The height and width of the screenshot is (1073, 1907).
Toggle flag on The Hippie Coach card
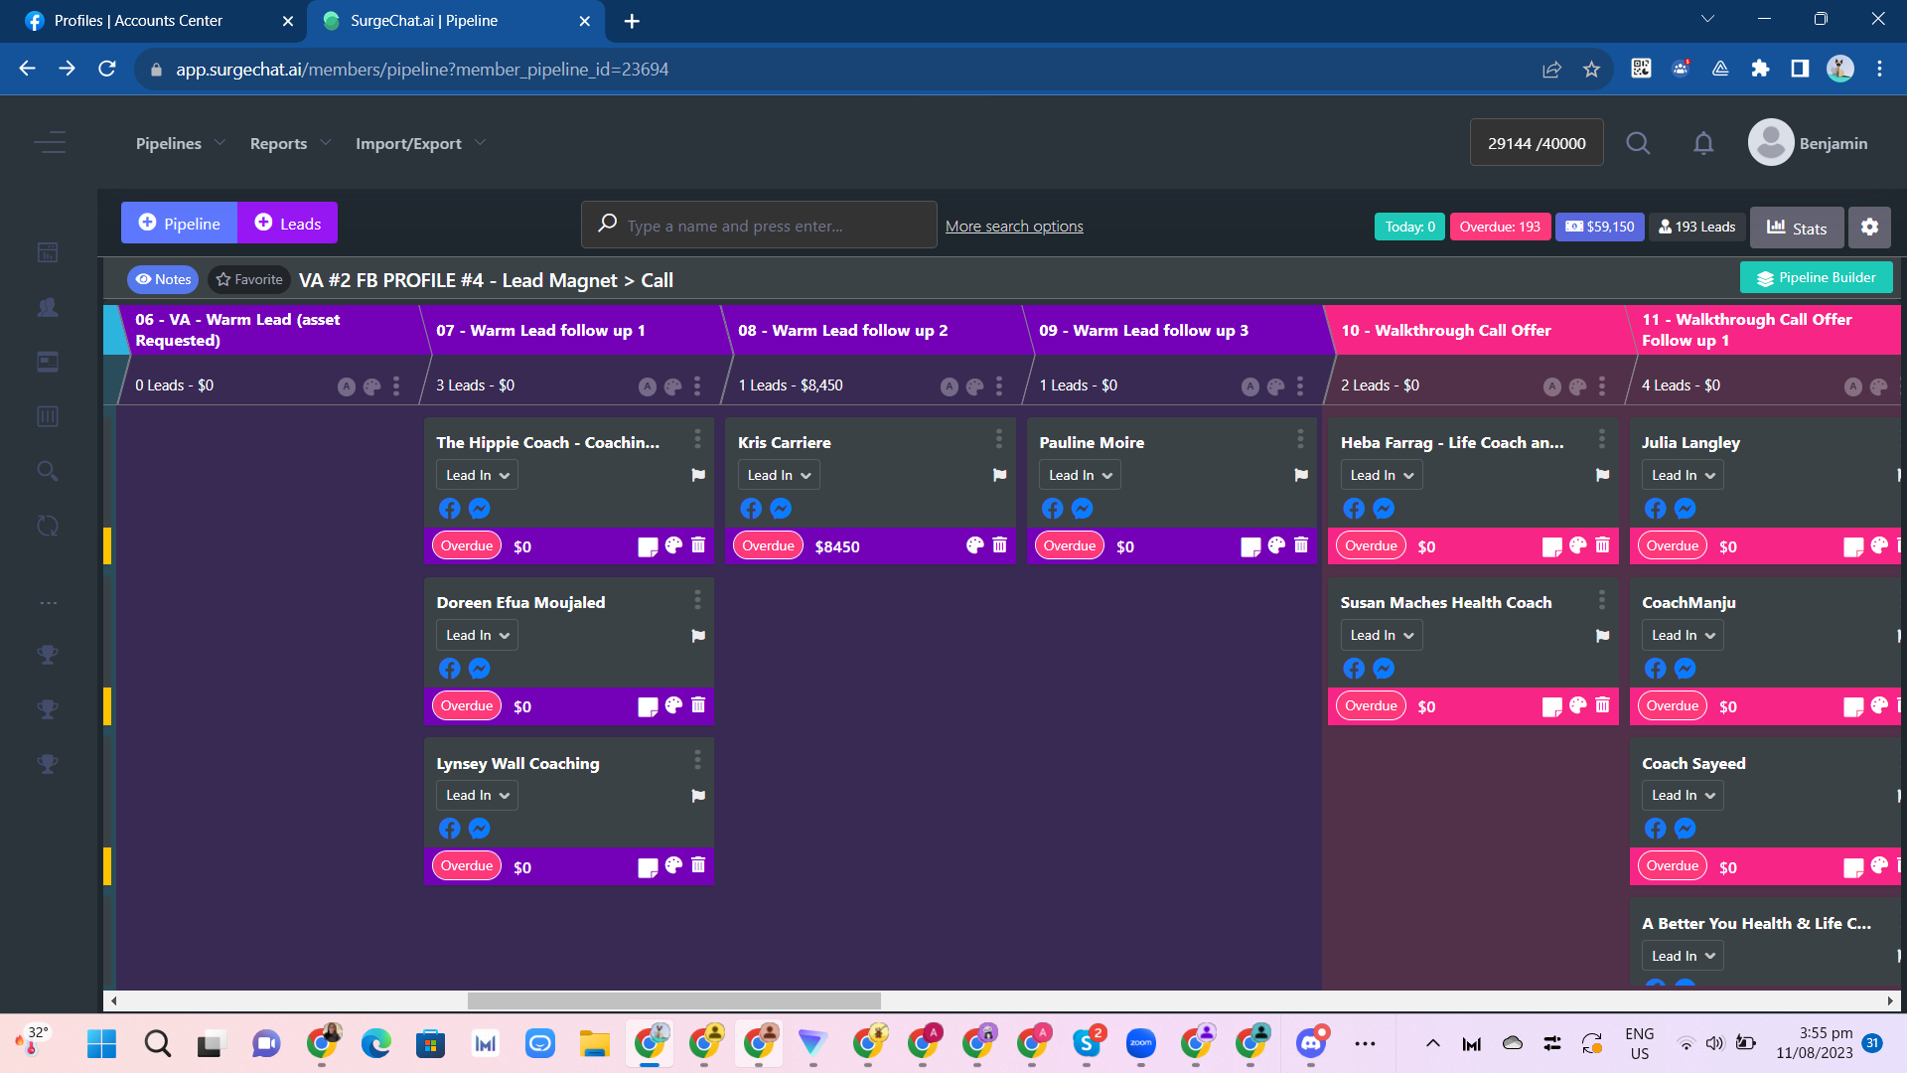click(x=698, y=475)
